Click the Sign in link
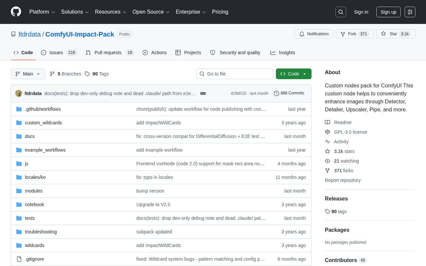This screenshot has height=266, width=426. [x=361, y=12]
